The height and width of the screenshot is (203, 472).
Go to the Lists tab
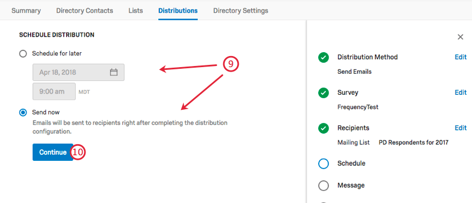click(x=135, y=11)
